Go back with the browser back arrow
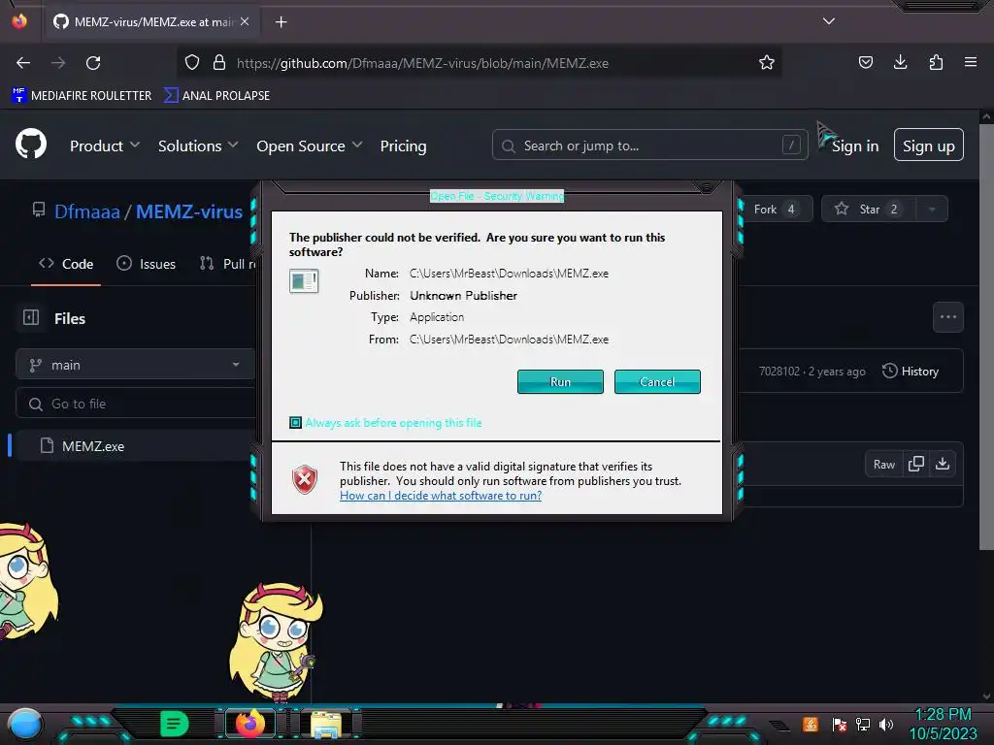Viewport: 994px width, 745px height. click(x=23, y=63)
